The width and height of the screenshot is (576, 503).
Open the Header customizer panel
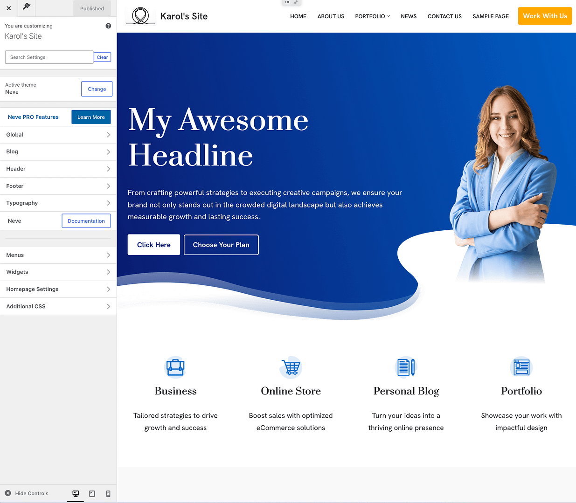click(58, 169)
